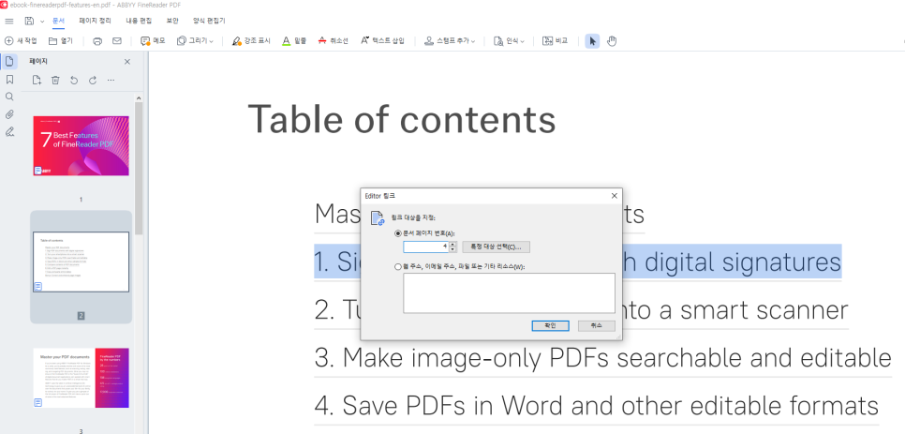This screenshot has height=434, width=905.
Task: Select page 3 thumbnail
Action: click(81, 378)
